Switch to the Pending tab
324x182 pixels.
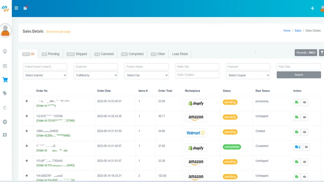pos(50,54)
